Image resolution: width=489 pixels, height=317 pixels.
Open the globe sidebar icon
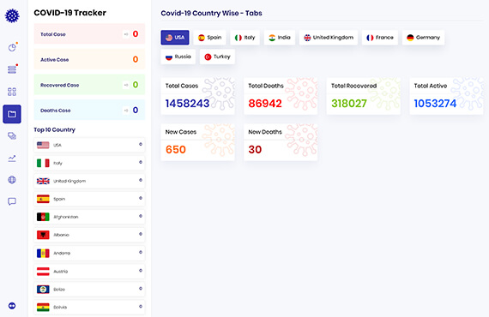coord(12,180)
